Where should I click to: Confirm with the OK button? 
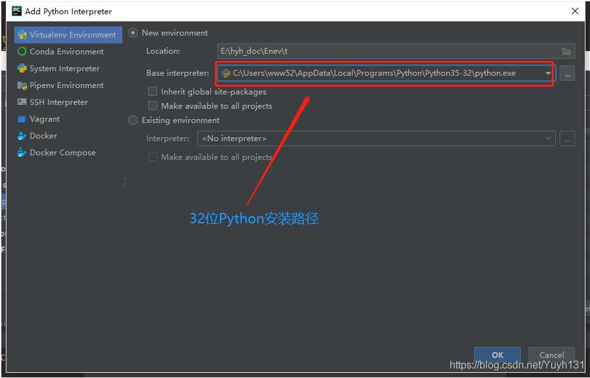(x=497, y=355)
